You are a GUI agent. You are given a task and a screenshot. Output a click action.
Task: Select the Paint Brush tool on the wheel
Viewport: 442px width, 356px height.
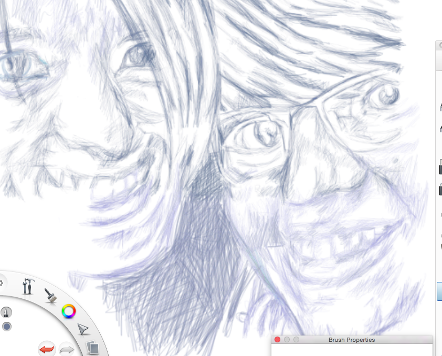coord(51,296)
